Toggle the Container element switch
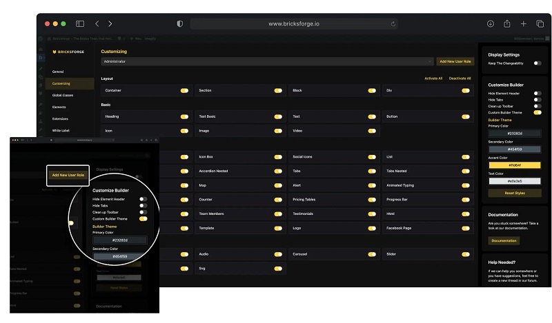 [x=184, y=90]
